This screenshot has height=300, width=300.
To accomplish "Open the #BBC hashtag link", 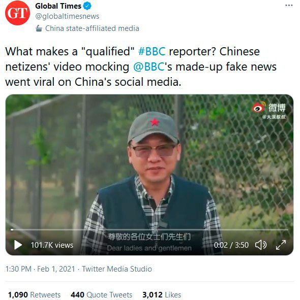I will pos(152,51).
